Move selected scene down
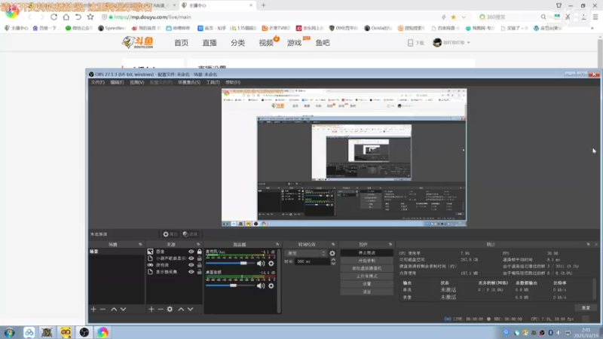This screenshot has height=339, width=603. click(x=123, y=309)
